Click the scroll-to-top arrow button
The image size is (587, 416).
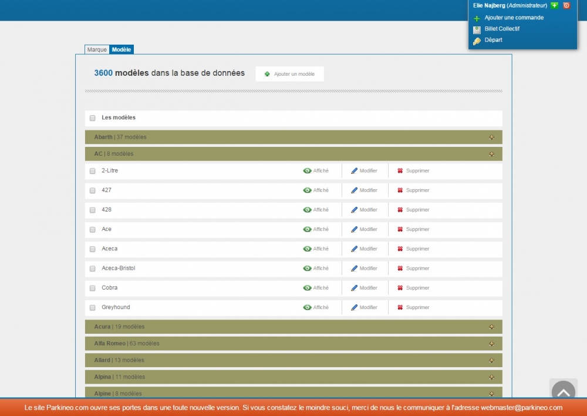(x=563, y=391)
